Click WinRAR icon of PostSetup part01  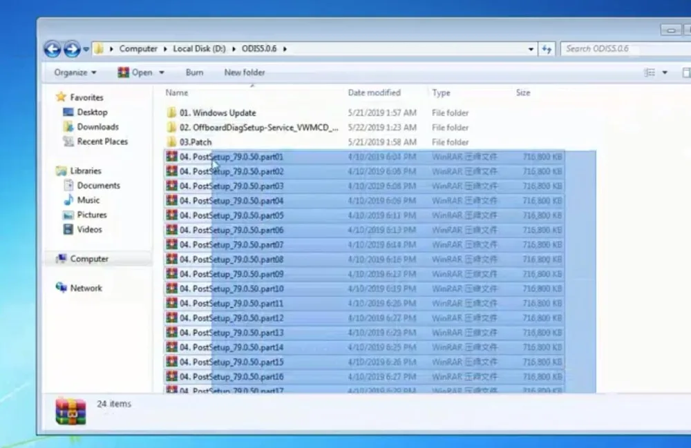(172, 156)
